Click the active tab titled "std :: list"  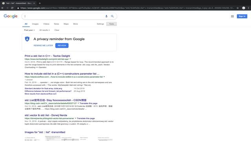pyautogui.click(x=18, y=3)
